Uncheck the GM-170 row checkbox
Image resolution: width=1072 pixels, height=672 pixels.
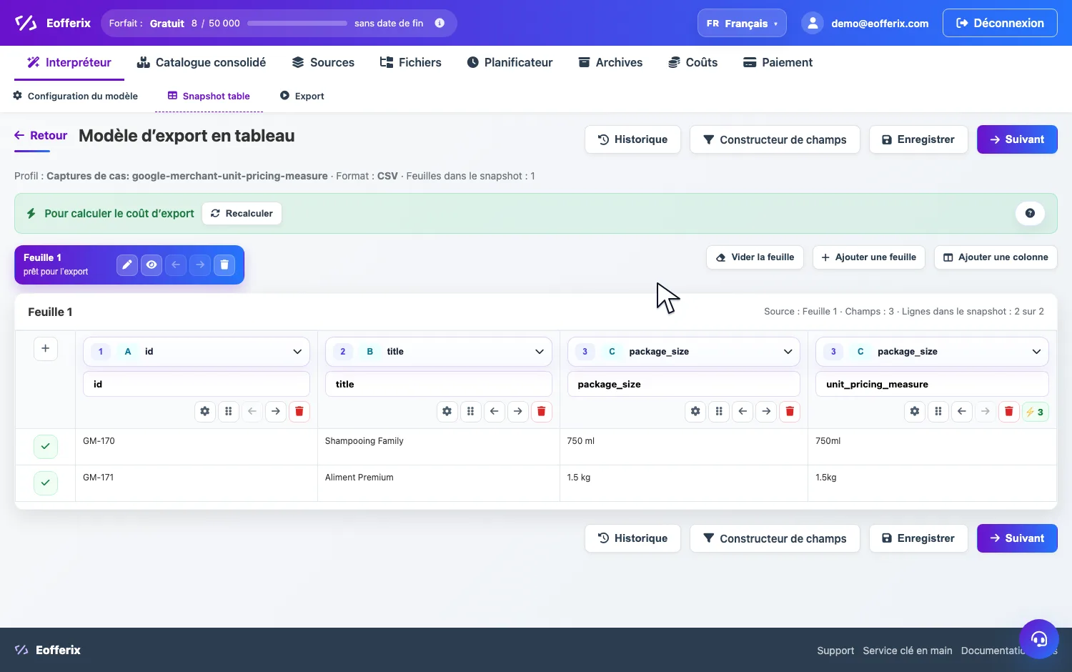46,446
